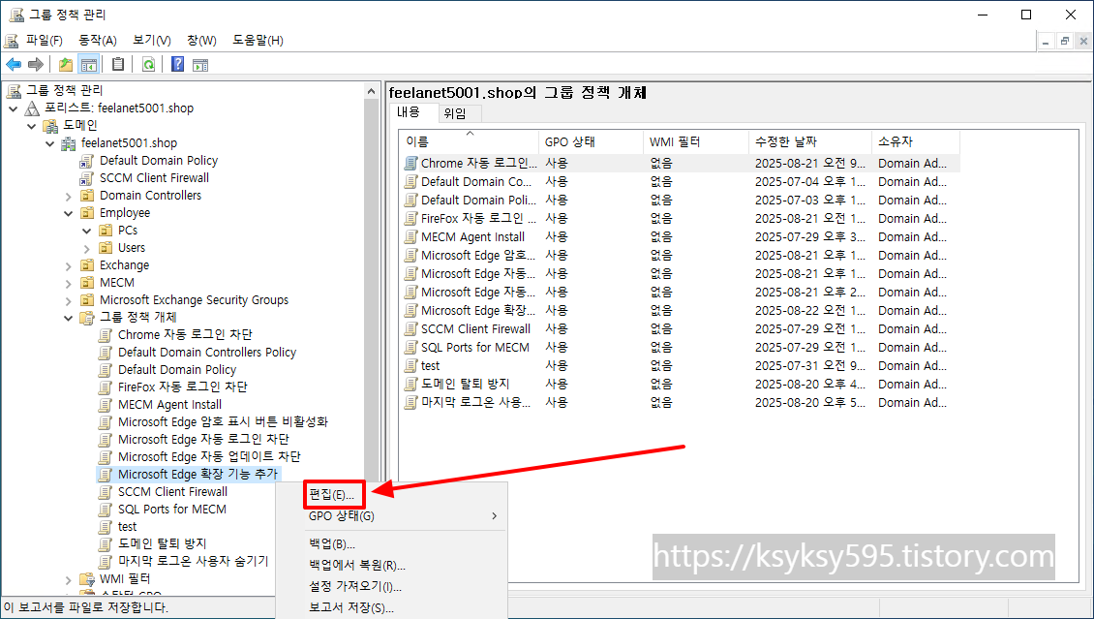Click the linked GPO icon for SCCM Client Firewall
Image resolution: width=1094 pixels, height=619 pixels.
(x=87, y=178)
